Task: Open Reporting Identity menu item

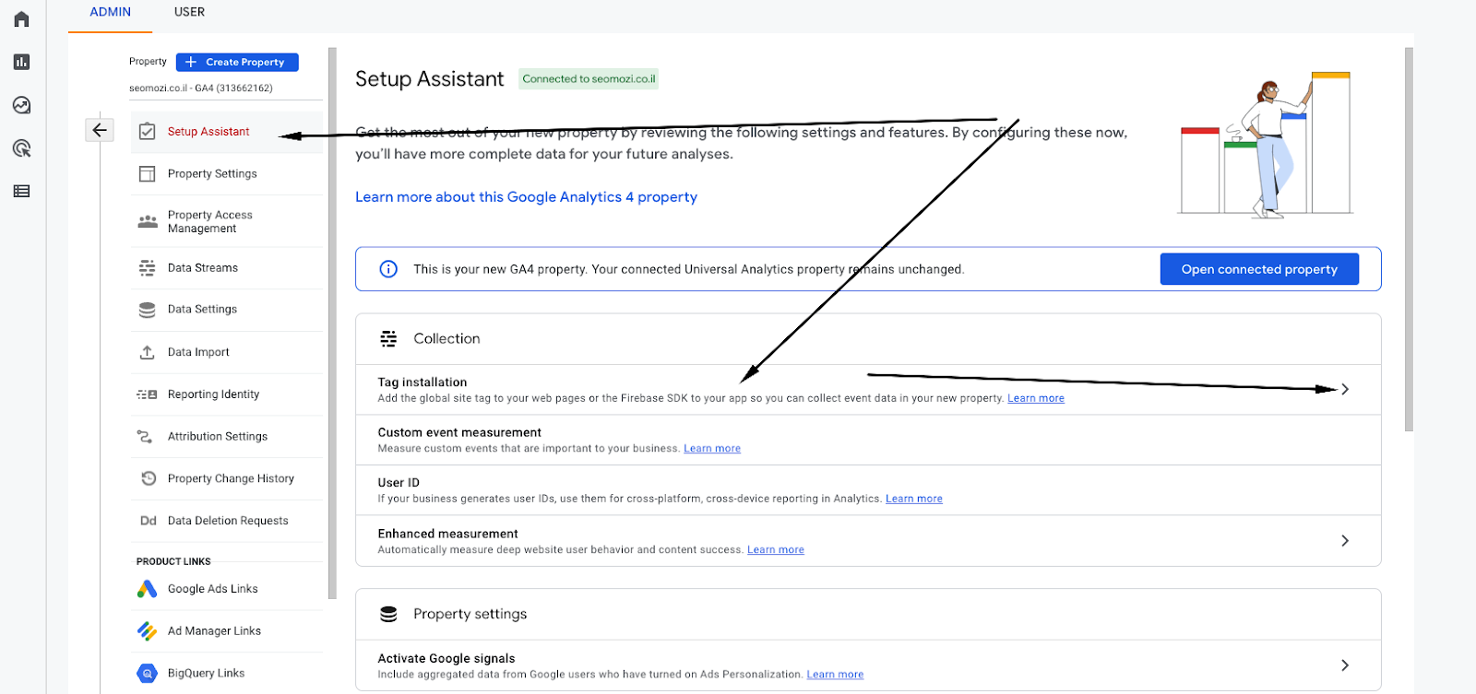Action: pyautogui.click(x=213, y=394)
